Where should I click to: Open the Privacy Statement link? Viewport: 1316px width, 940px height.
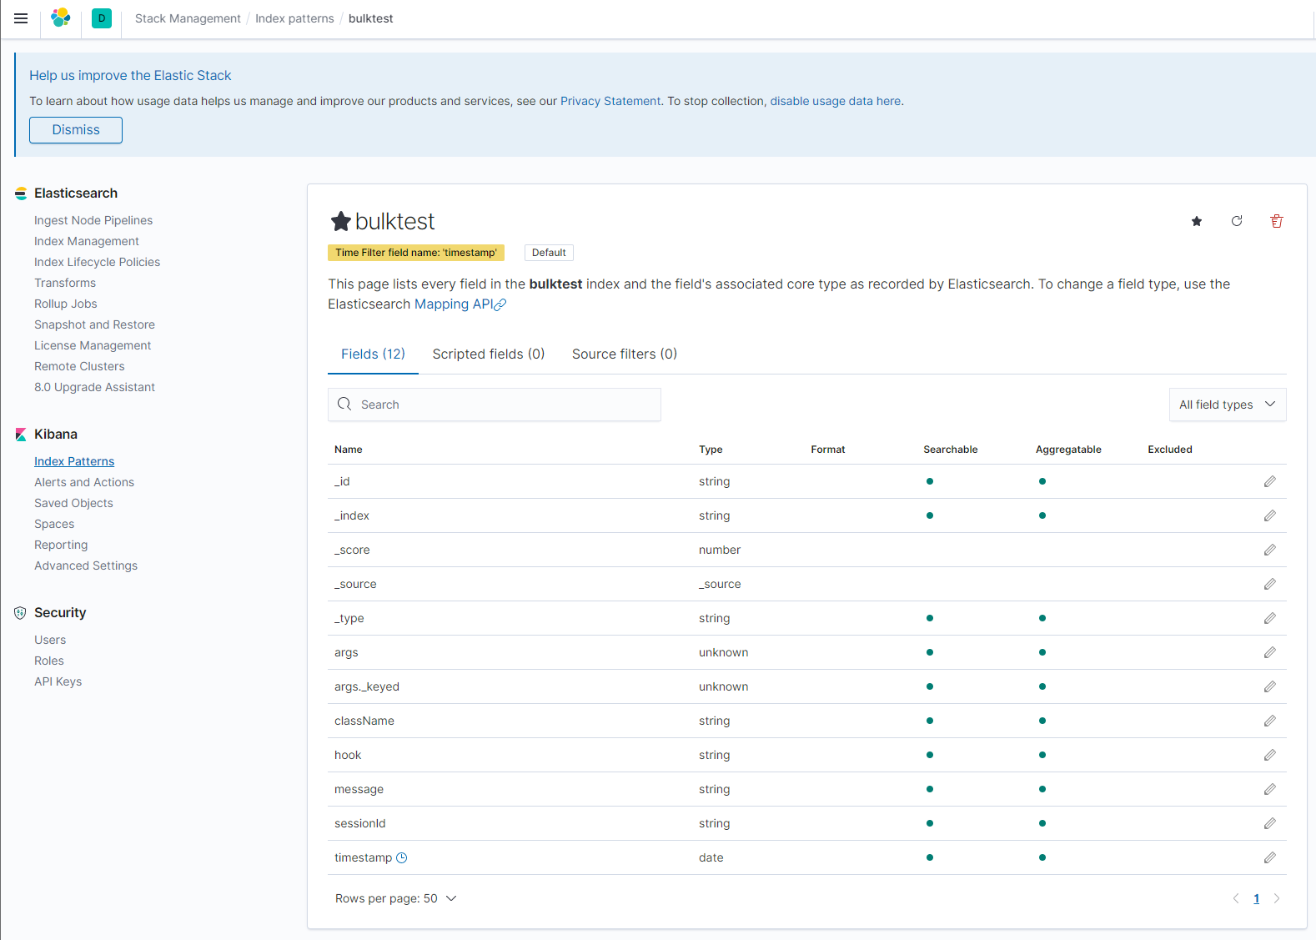coord(610,101)
